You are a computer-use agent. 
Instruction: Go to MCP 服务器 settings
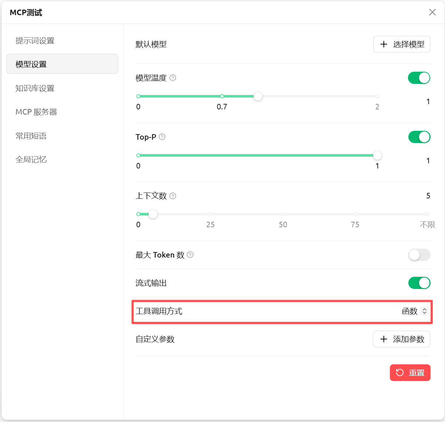tap(36, 112)
